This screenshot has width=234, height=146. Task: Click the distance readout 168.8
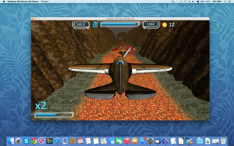(81, 25)
